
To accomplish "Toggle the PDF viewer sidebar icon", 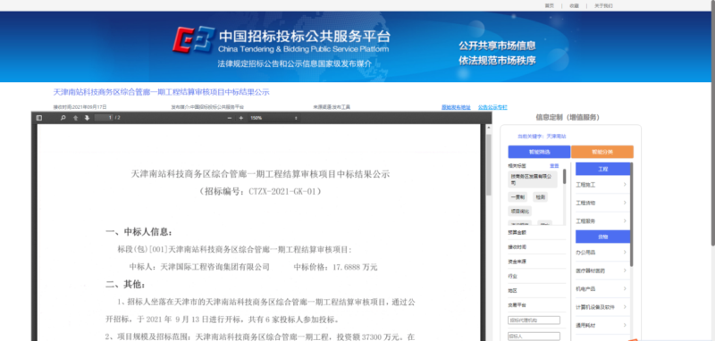I will tap(39, 118).
